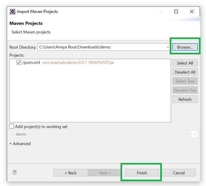Click the Eclipse icon in the title bar
Screen dimensions: 206x186
point(13,12)
